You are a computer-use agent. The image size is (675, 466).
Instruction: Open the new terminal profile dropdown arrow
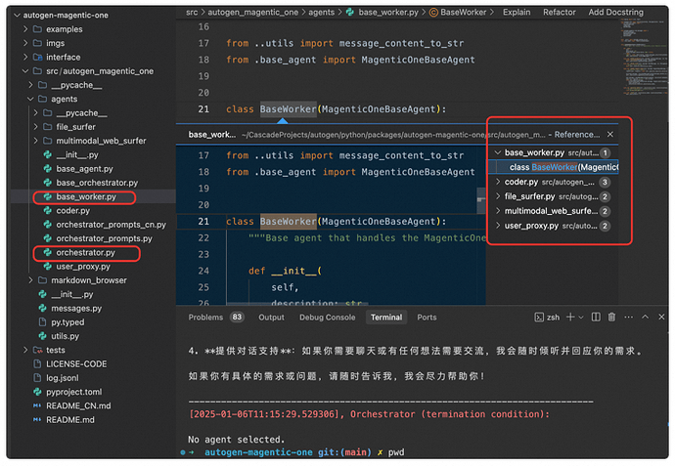(x=583, y=318)
